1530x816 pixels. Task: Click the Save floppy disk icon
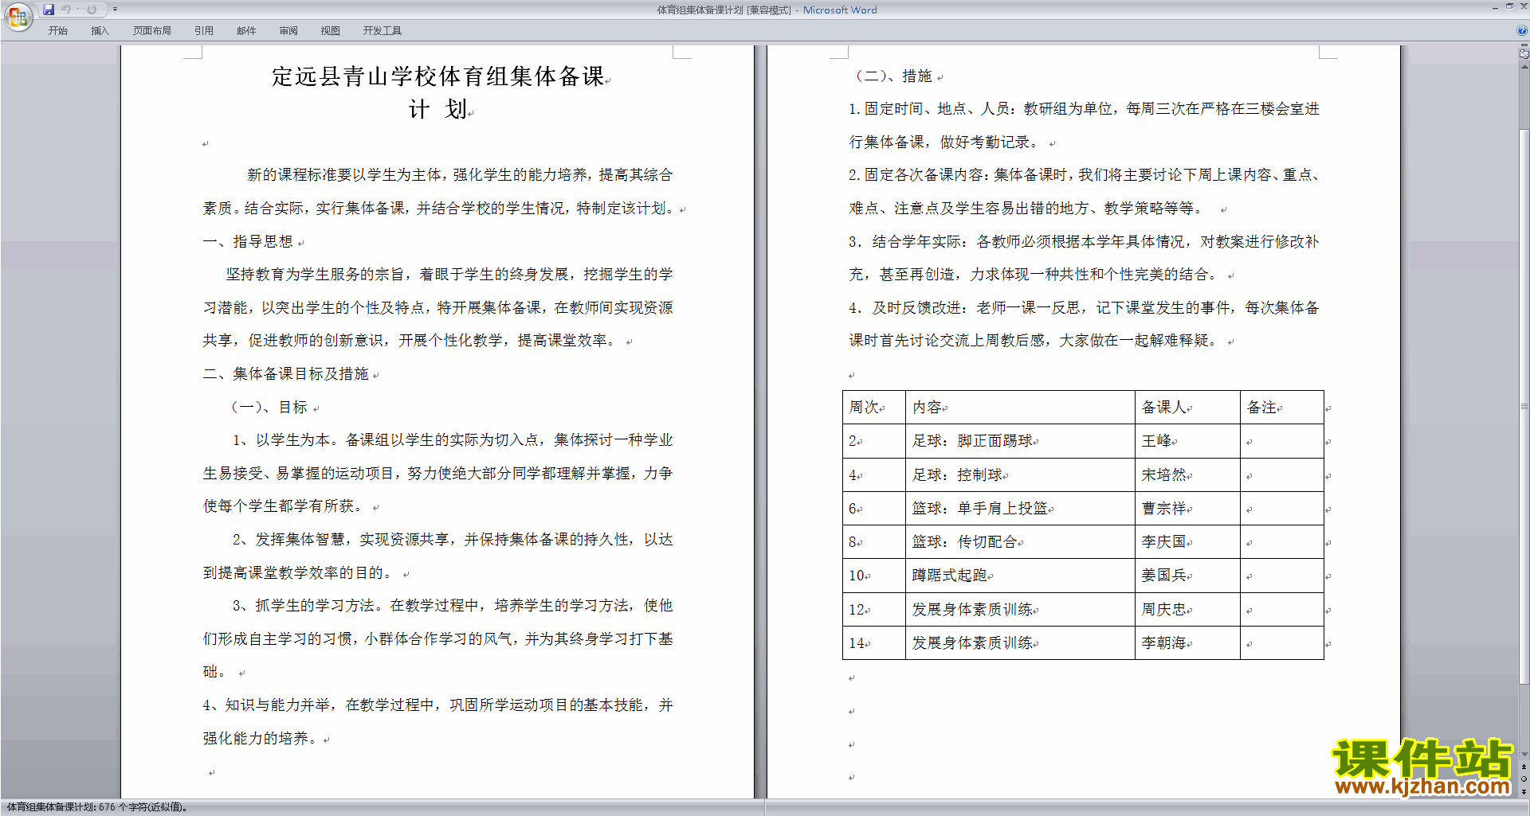(49, 10)
